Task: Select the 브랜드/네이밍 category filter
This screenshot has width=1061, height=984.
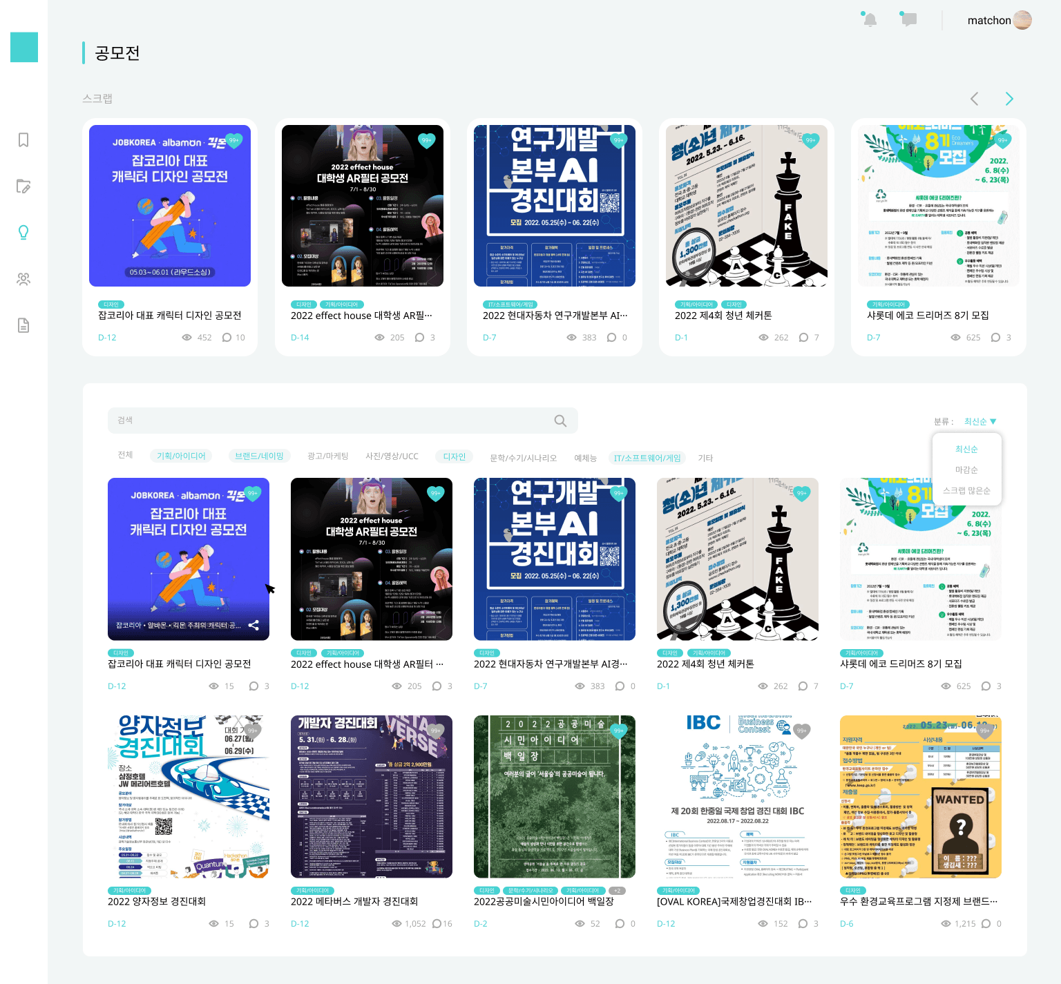Action: coord(259,456)
